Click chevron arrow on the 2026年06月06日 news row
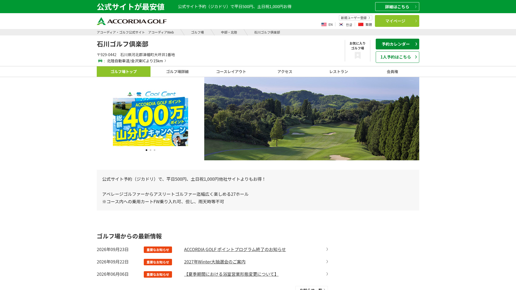Viewport: 516px width, 290px height. (327, 274)
